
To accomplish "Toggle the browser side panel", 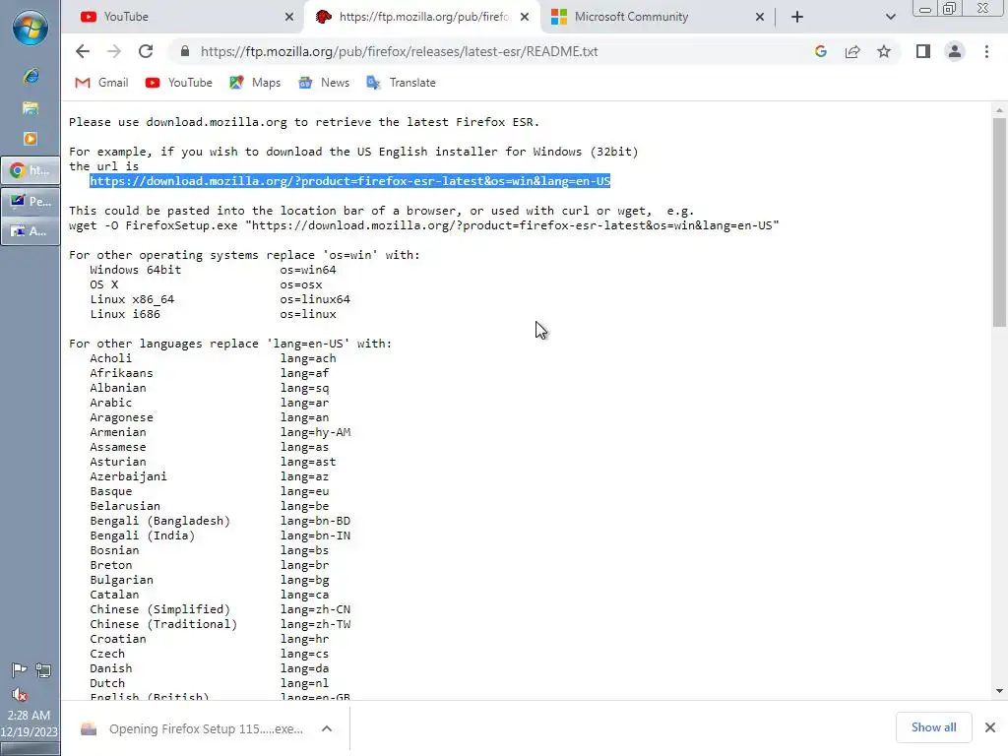I will pyautogui.click(x=923, y=51).
